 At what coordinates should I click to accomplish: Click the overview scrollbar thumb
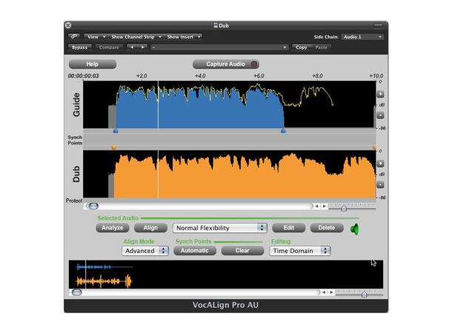point(76,292)
